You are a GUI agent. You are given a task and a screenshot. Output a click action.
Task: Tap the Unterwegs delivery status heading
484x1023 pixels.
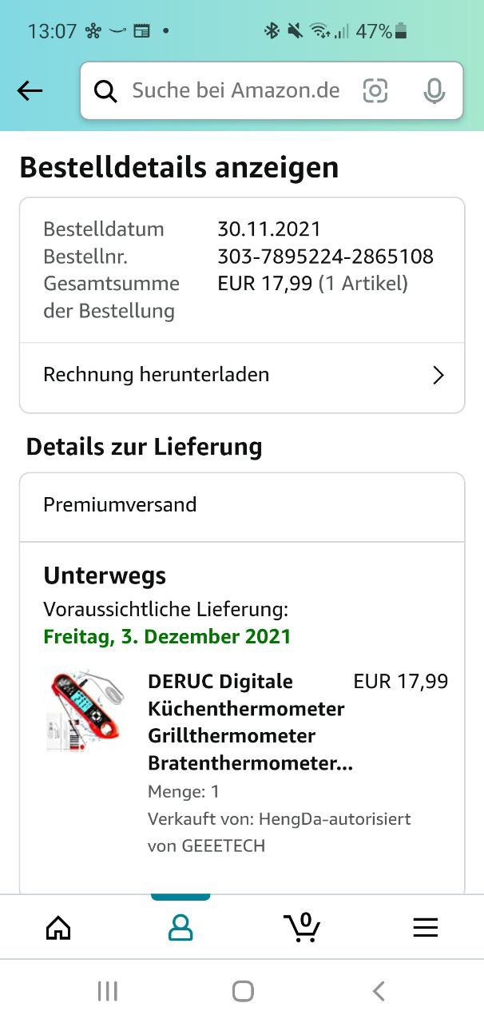pyautogui.click(x=105, y=575)
